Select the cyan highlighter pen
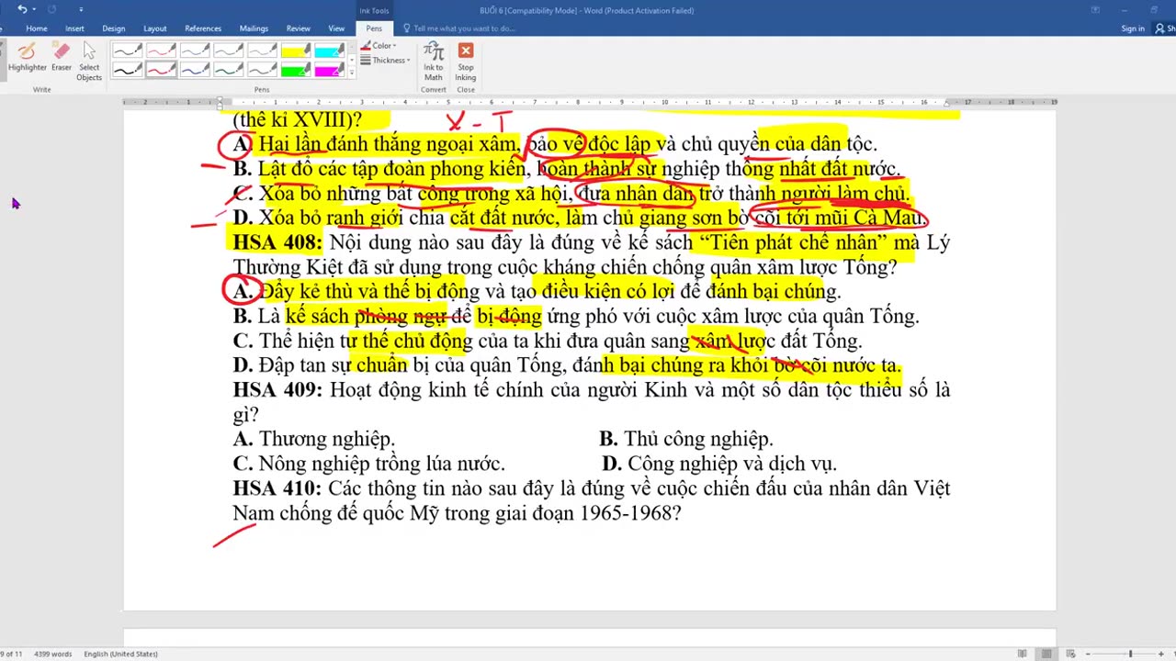The image size is (1176, 661). [x=330, y=51]
